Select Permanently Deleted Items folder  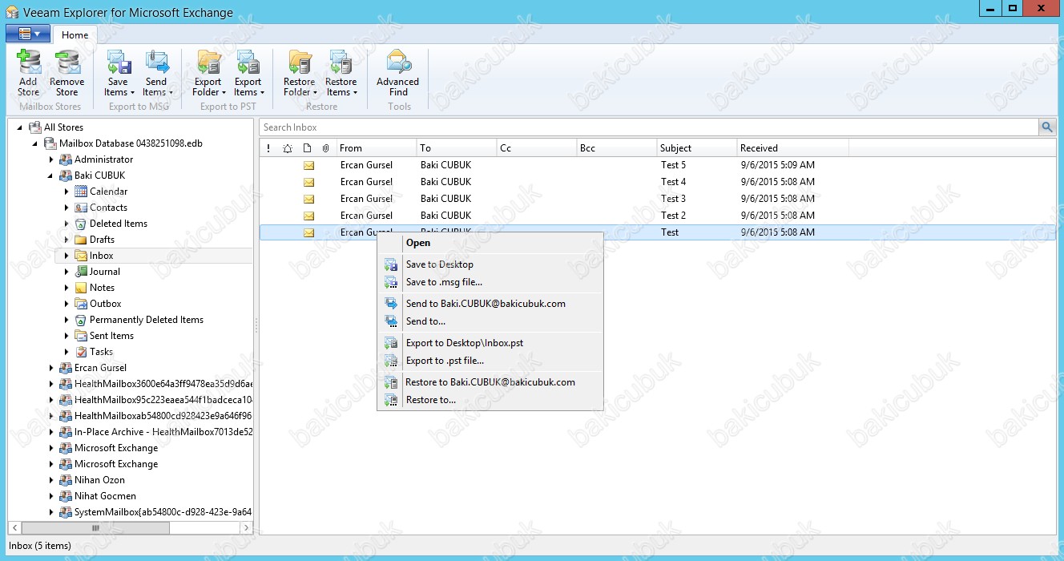coord(147,320)
